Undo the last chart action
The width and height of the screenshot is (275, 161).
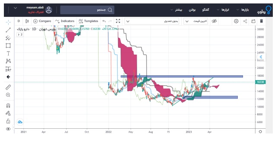coord(104,21)
